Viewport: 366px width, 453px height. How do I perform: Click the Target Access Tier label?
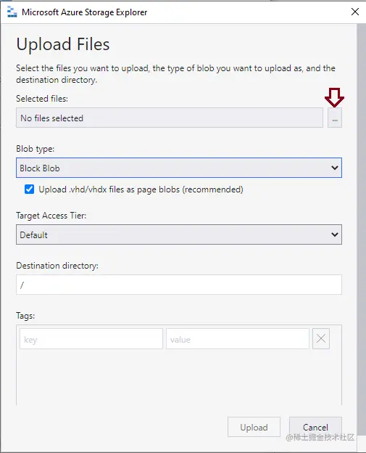click(x=51, y=216)
